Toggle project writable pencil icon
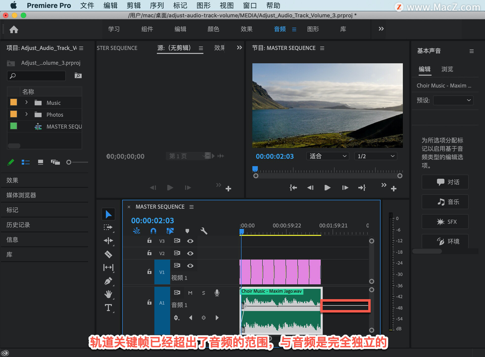 click(x=11, y=162)
